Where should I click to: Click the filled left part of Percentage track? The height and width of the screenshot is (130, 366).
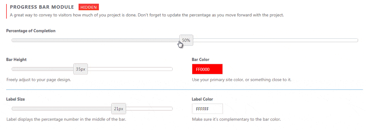pos(96,40)
